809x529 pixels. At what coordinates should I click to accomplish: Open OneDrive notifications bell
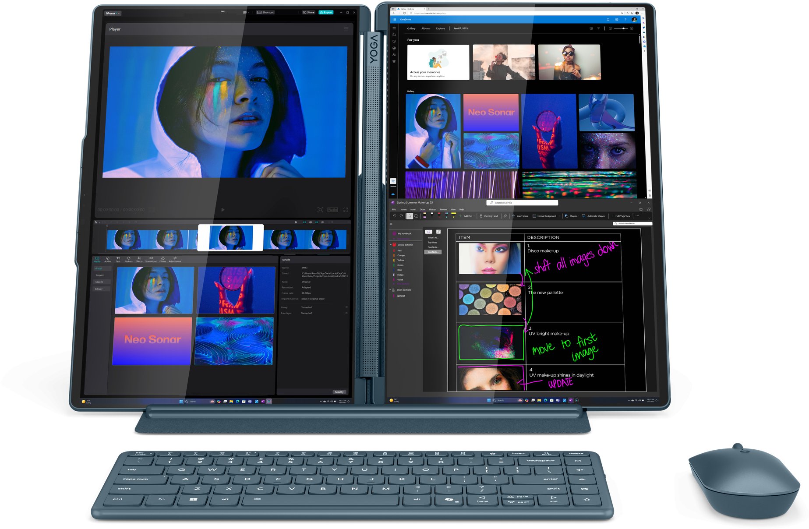click(608, 20)
